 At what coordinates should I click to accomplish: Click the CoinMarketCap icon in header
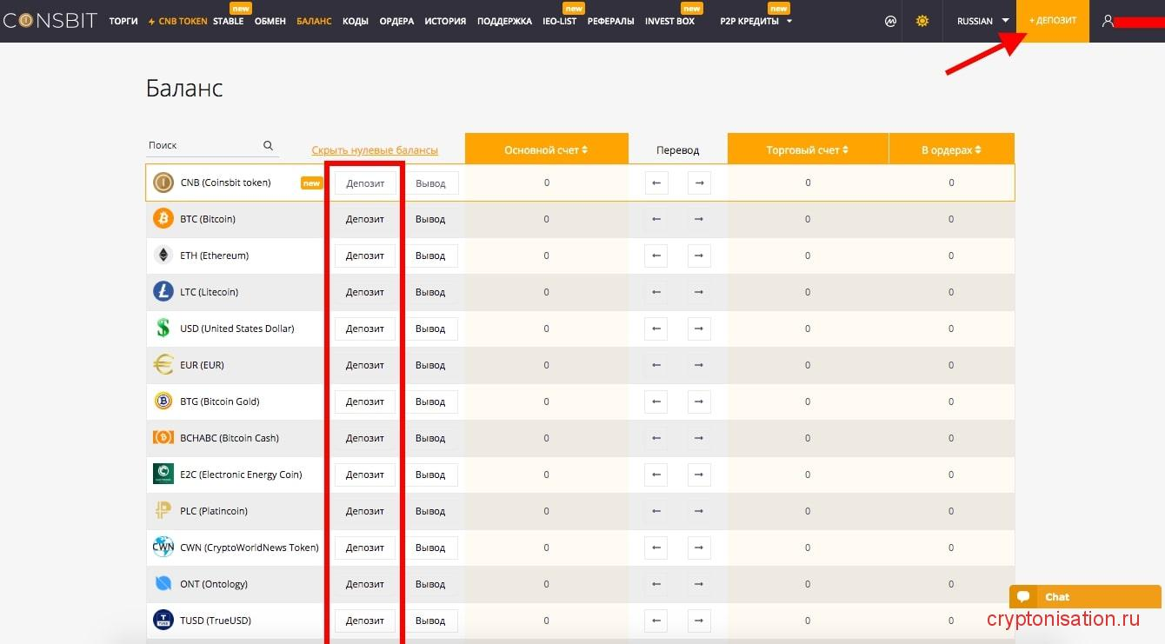click(x=890, y=21)
